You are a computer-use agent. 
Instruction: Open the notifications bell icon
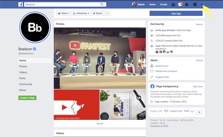point(187,5)
